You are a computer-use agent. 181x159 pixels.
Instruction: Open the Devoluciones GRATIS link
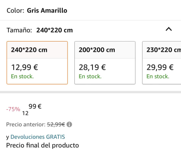coord(38,137)
